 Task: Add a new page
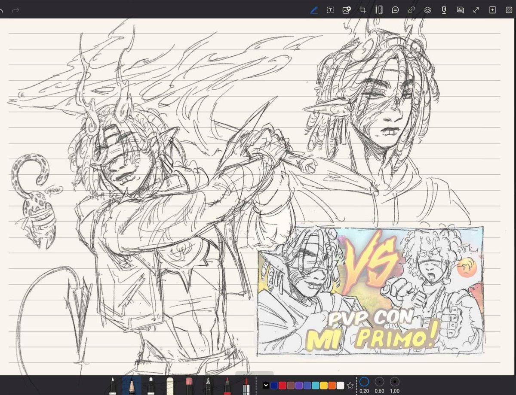492,10
